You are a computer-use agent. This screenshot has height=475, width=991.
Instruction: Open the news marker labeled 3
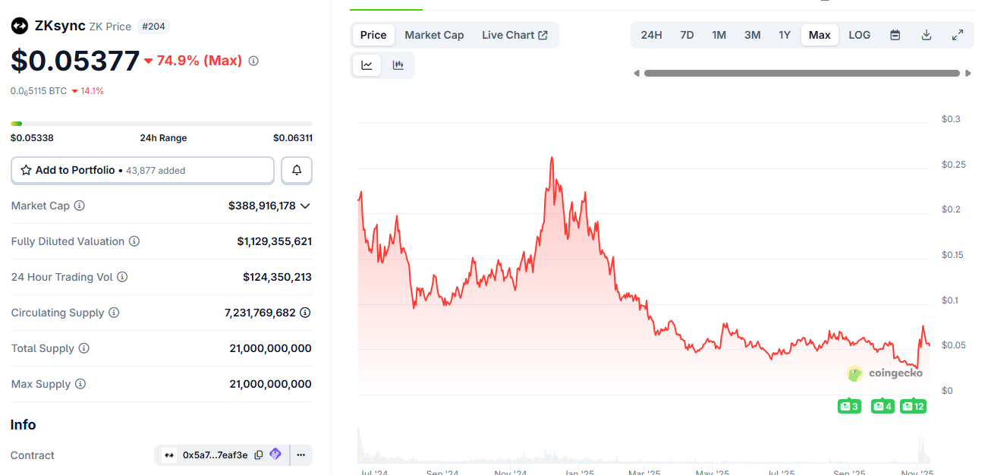click(x=849, y=406)
